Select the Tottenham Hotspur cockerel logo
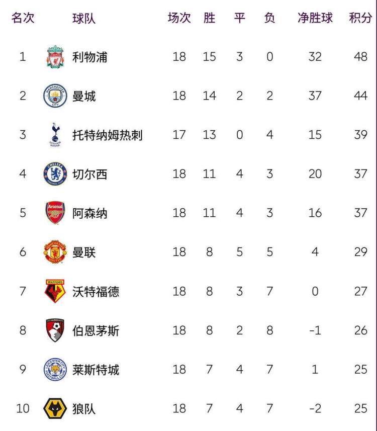The width and height of the screenshot is (377, 431). (55, 135)
